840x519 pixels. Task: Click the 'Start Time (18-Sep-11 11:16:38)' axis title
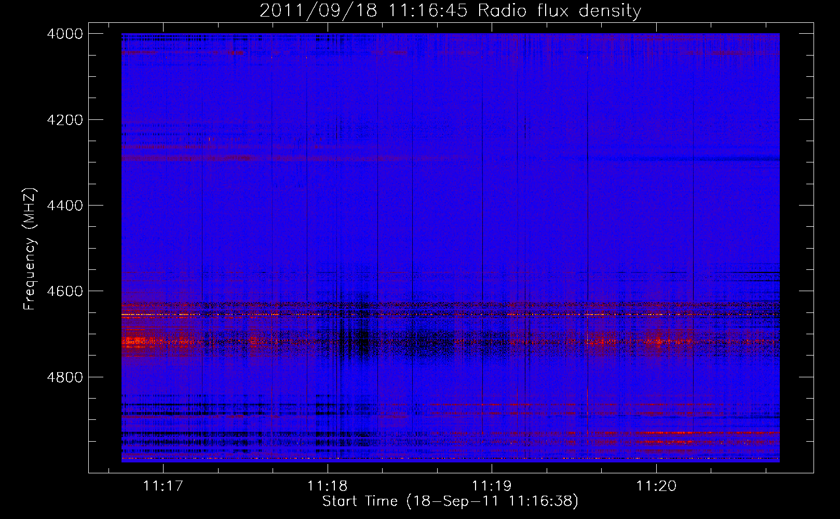coord(450,501)
